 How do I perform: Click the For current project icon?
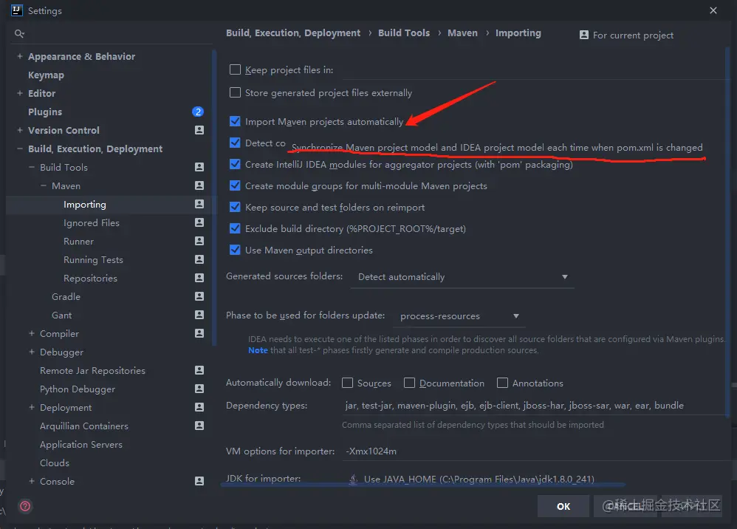tap(584, 35)
